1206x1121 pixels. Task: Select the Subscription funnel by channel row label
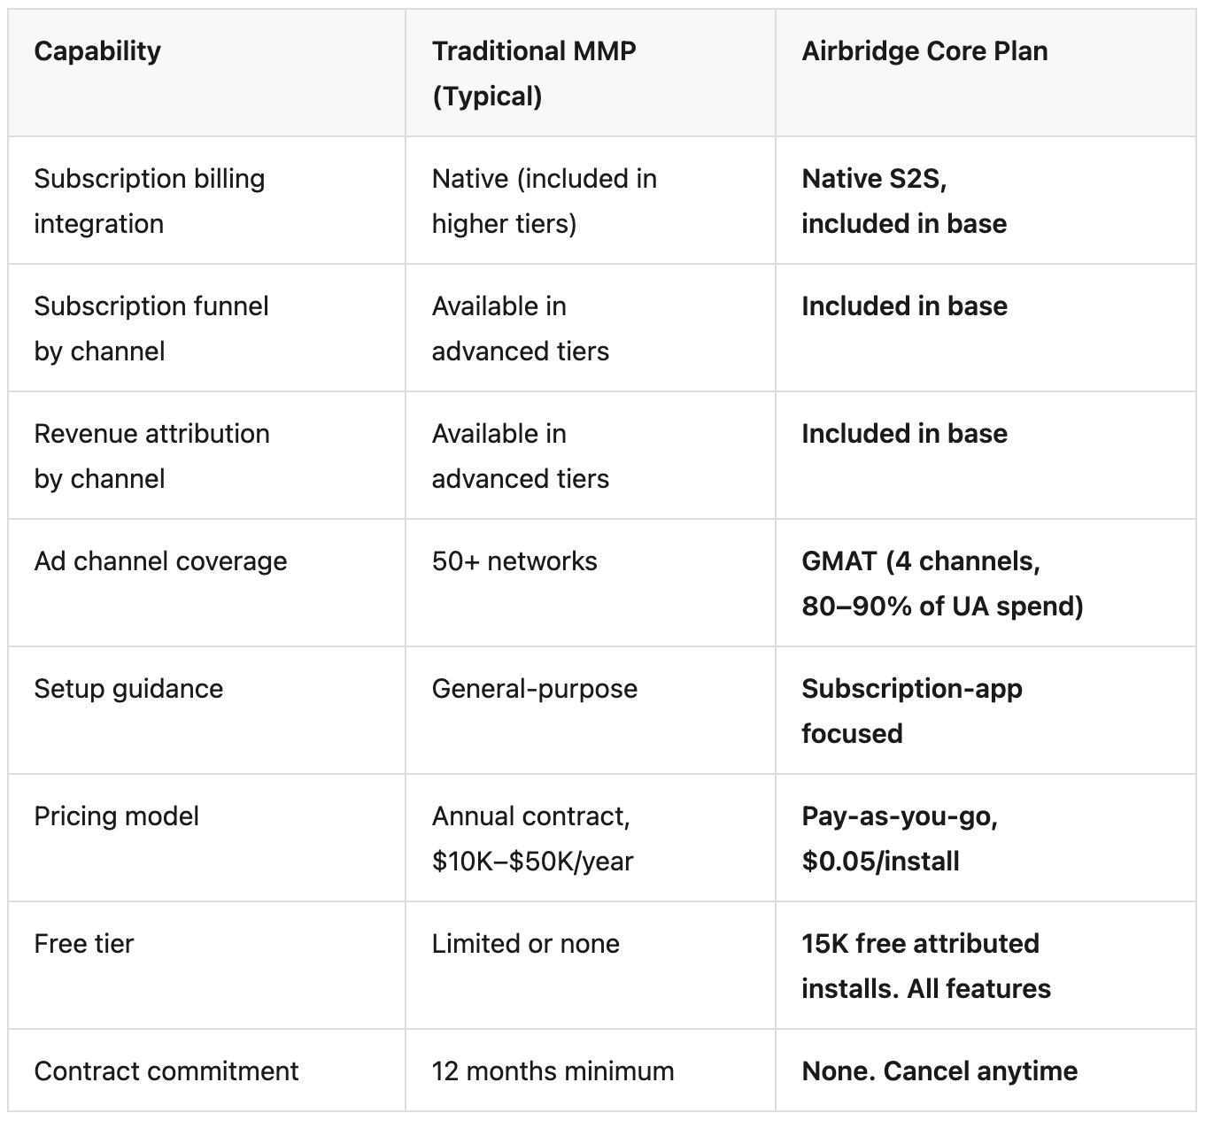coord(151,329)
